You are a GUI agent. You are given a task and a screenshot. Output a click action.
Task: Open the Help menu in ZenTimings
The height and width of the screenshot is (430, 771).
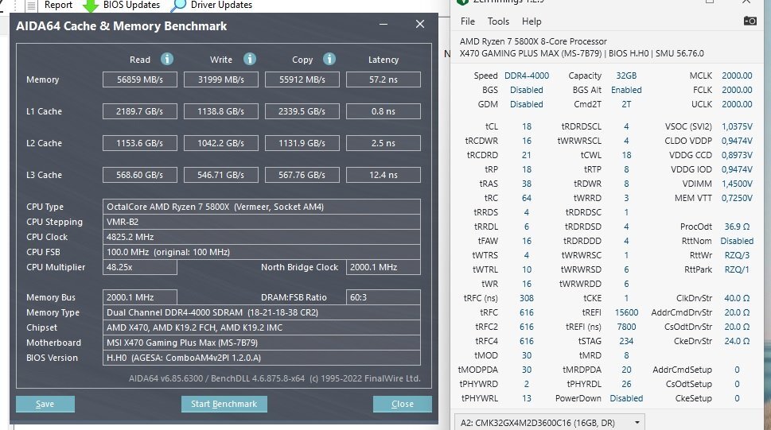[532, 21]
